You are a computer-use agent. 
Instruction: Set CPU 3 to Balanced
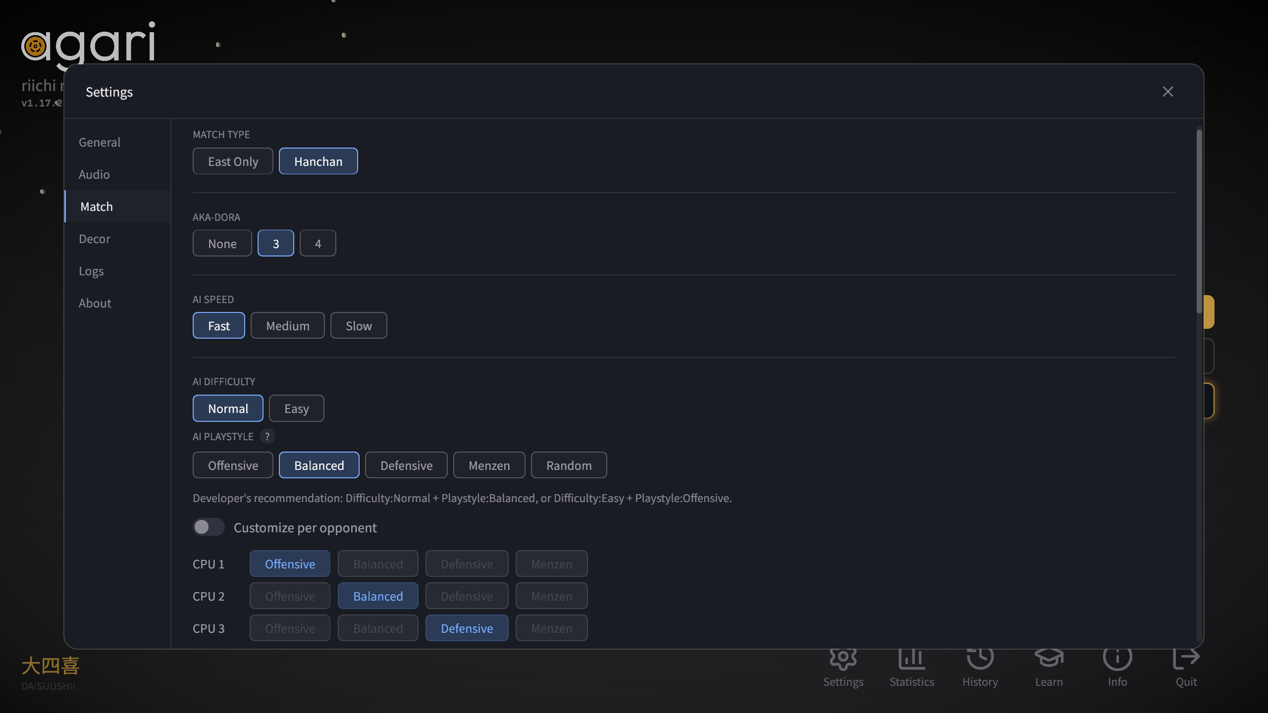pos(378,628)
